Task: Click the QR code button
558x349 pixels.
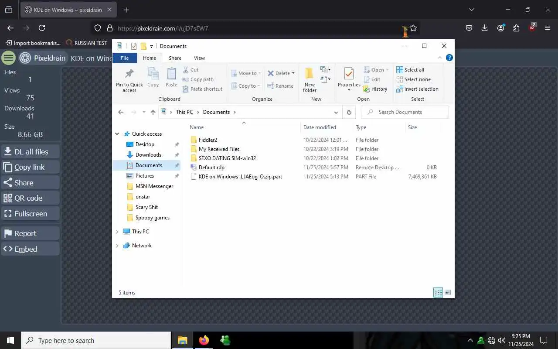Action: pos(30,198)
